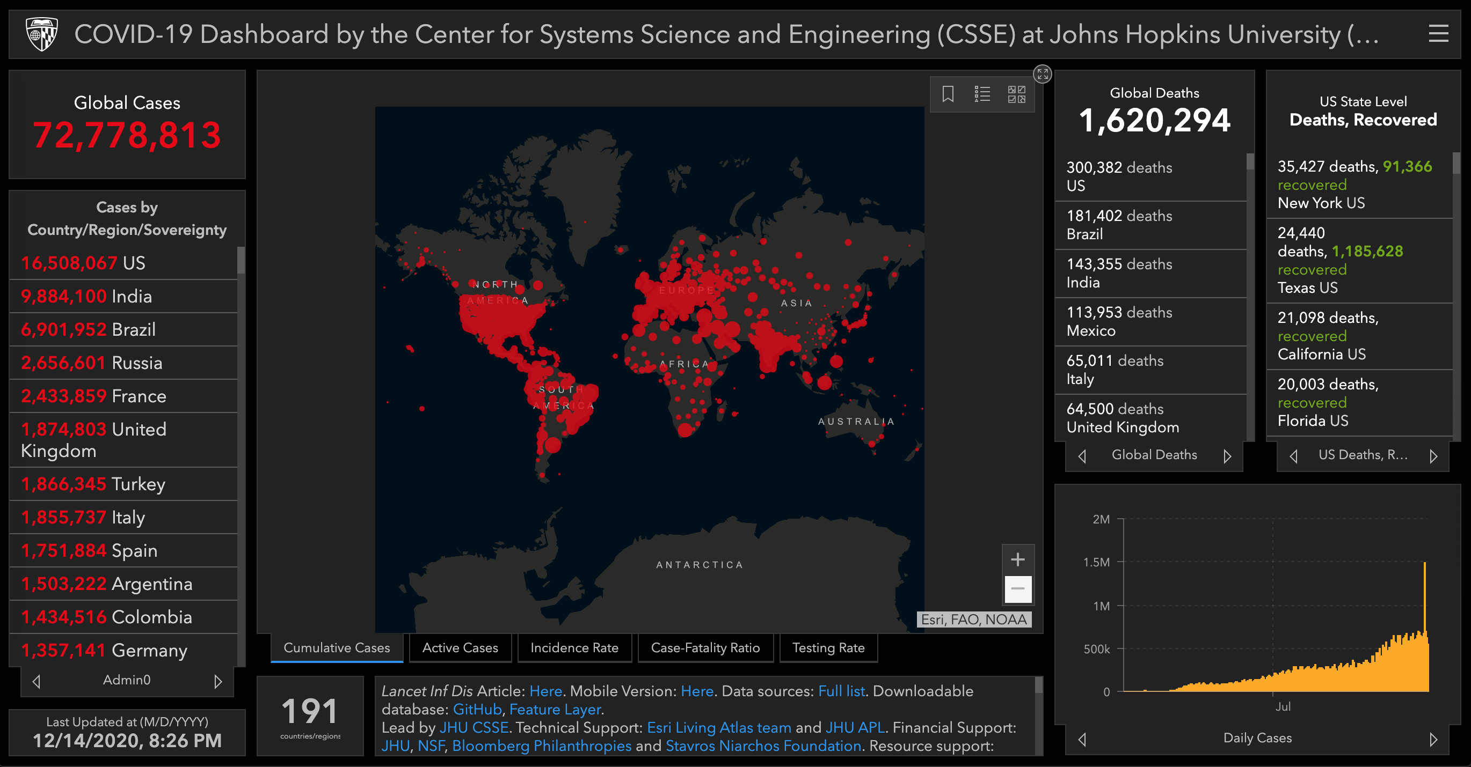Image resolution: width=1471 pixels, height=767 pixels.
Task: Click the Esri, FAO, NOAA attribution
Action: pyautogui.click(x=974, y=619)
